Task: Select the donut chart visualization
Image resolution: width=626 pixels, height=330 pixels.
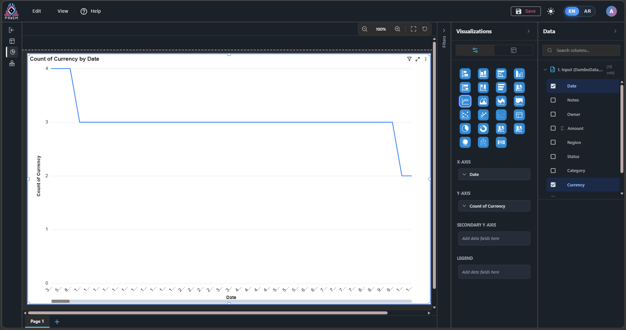Action: point(483,129)
